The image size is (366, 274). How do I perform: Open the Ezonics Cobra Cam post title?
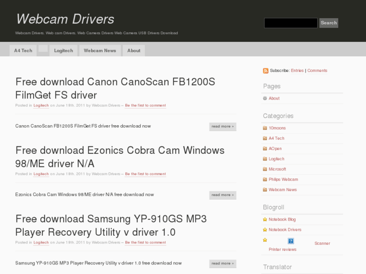coord(120,157)
